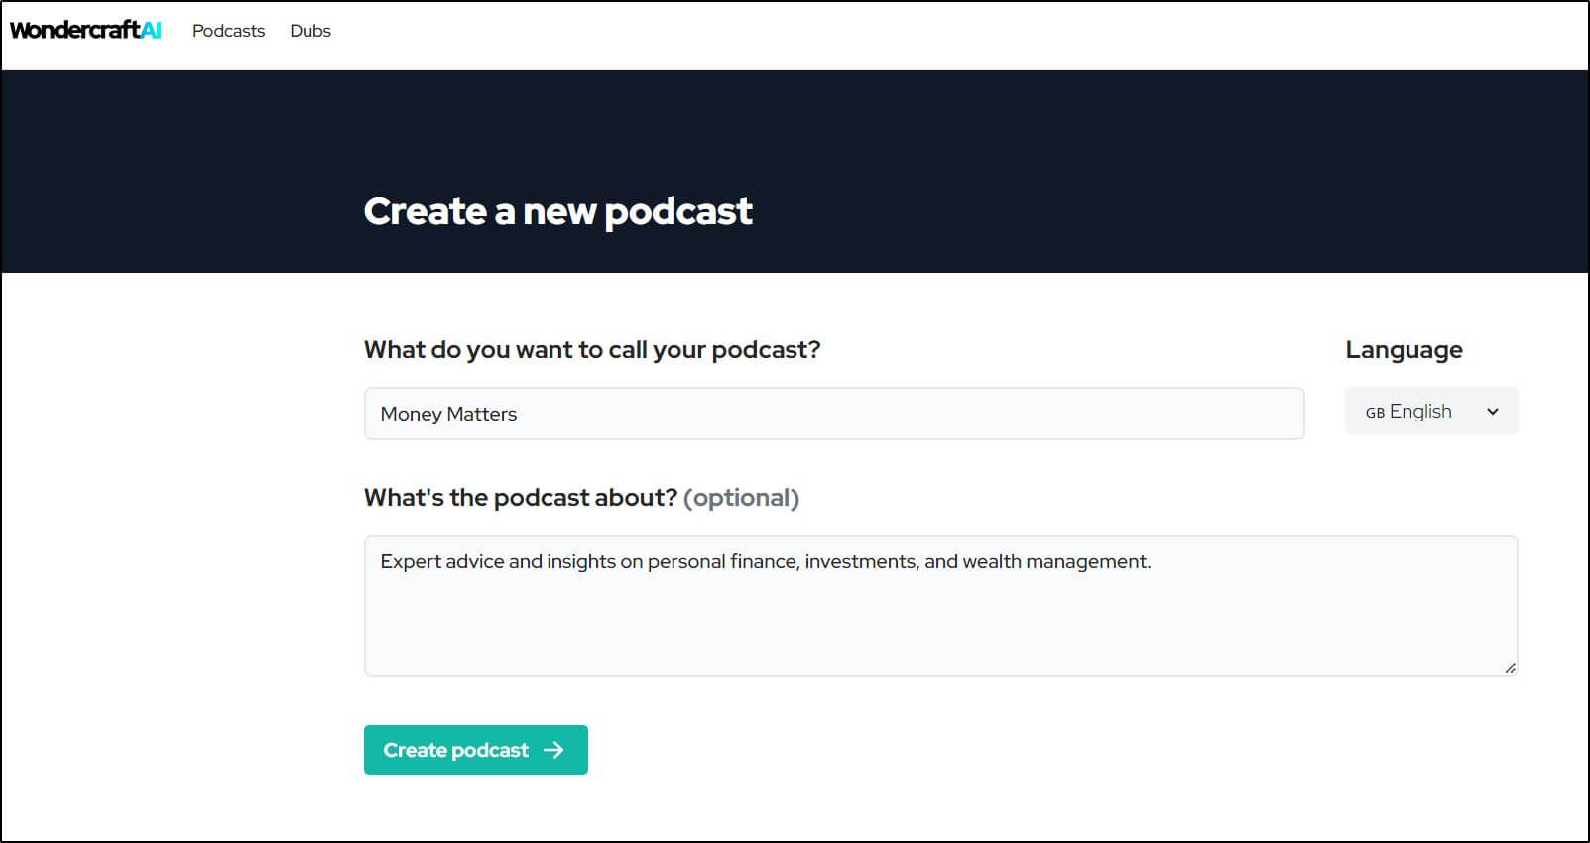Image resolution: width=1590 pixels, height=843 pixels.
Task: Click the right arrow icon on Create podcast
Action: [553, 750]
